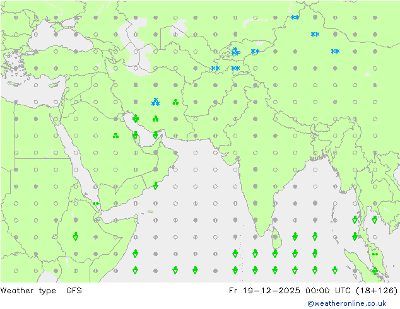Select the easternmost blue snow symbol over China
Screen dimensions: 400x309
point(335,51)
